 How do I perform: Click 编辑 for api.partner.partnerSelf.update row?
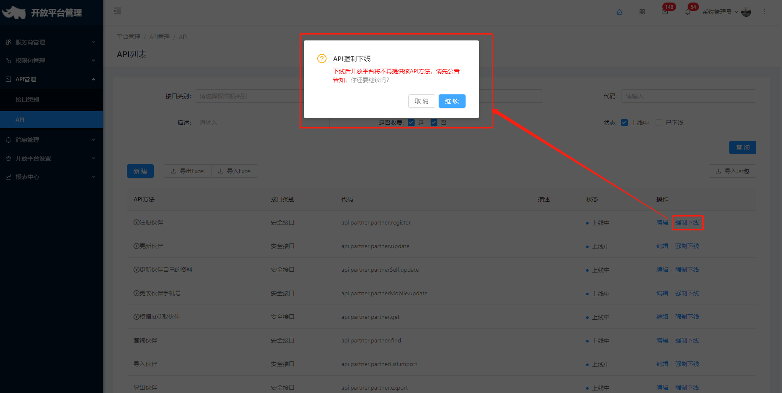point(662,270)
